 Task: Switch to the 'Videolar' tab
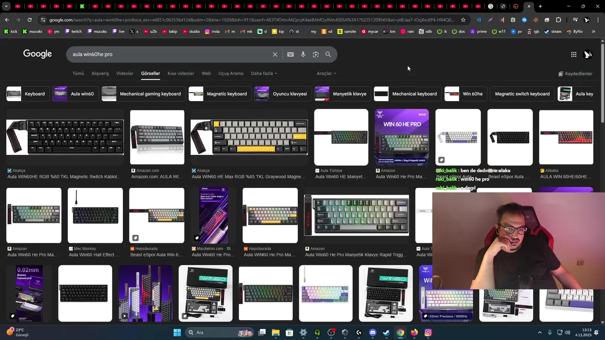tap(125, 74)
